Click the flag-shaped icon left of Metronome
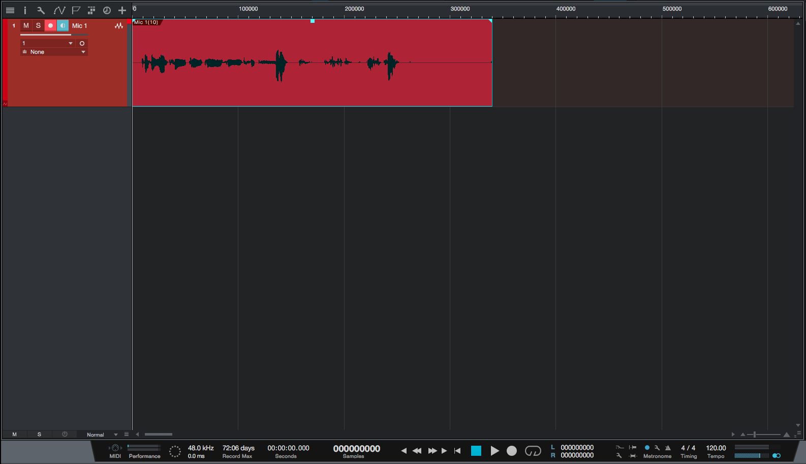The image size is (806, 464). click(633, 447)
